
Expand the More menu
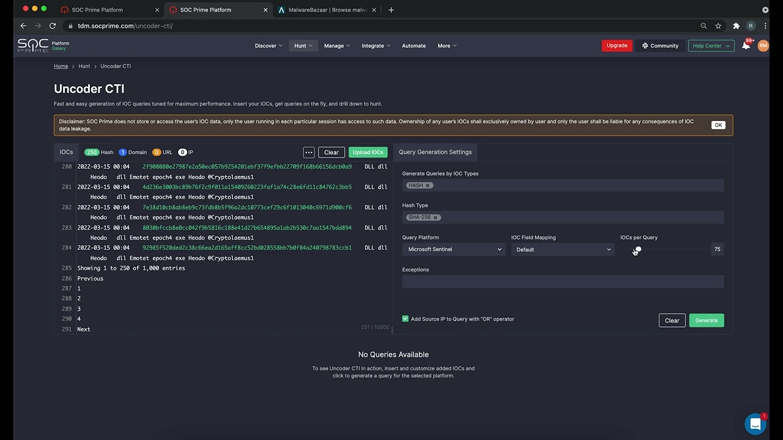(x=447, y=46)
